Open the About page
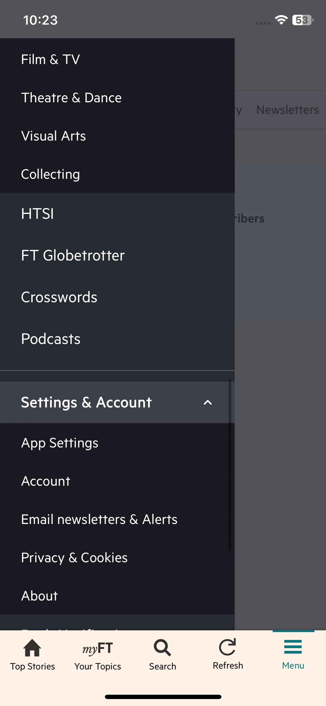 (x=117, y=596)
